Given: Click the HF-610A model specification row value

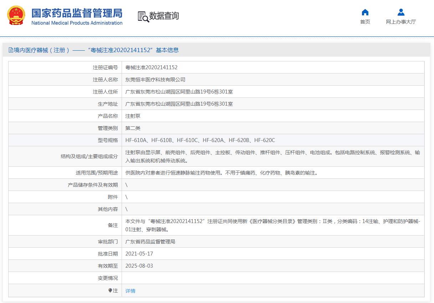Looking at the screenshot, I should click(200, 140).
